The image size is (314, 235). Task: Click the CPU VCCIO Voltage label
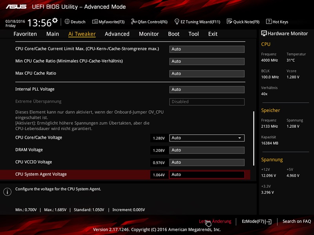pyautogui.click(x=34, y=162)
